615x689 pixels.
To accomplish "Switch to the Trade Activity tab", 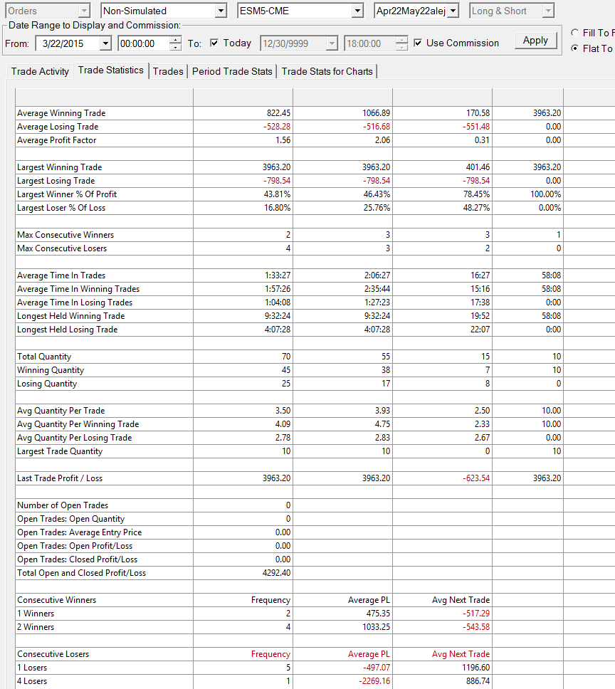I will [x=40, y=71].
